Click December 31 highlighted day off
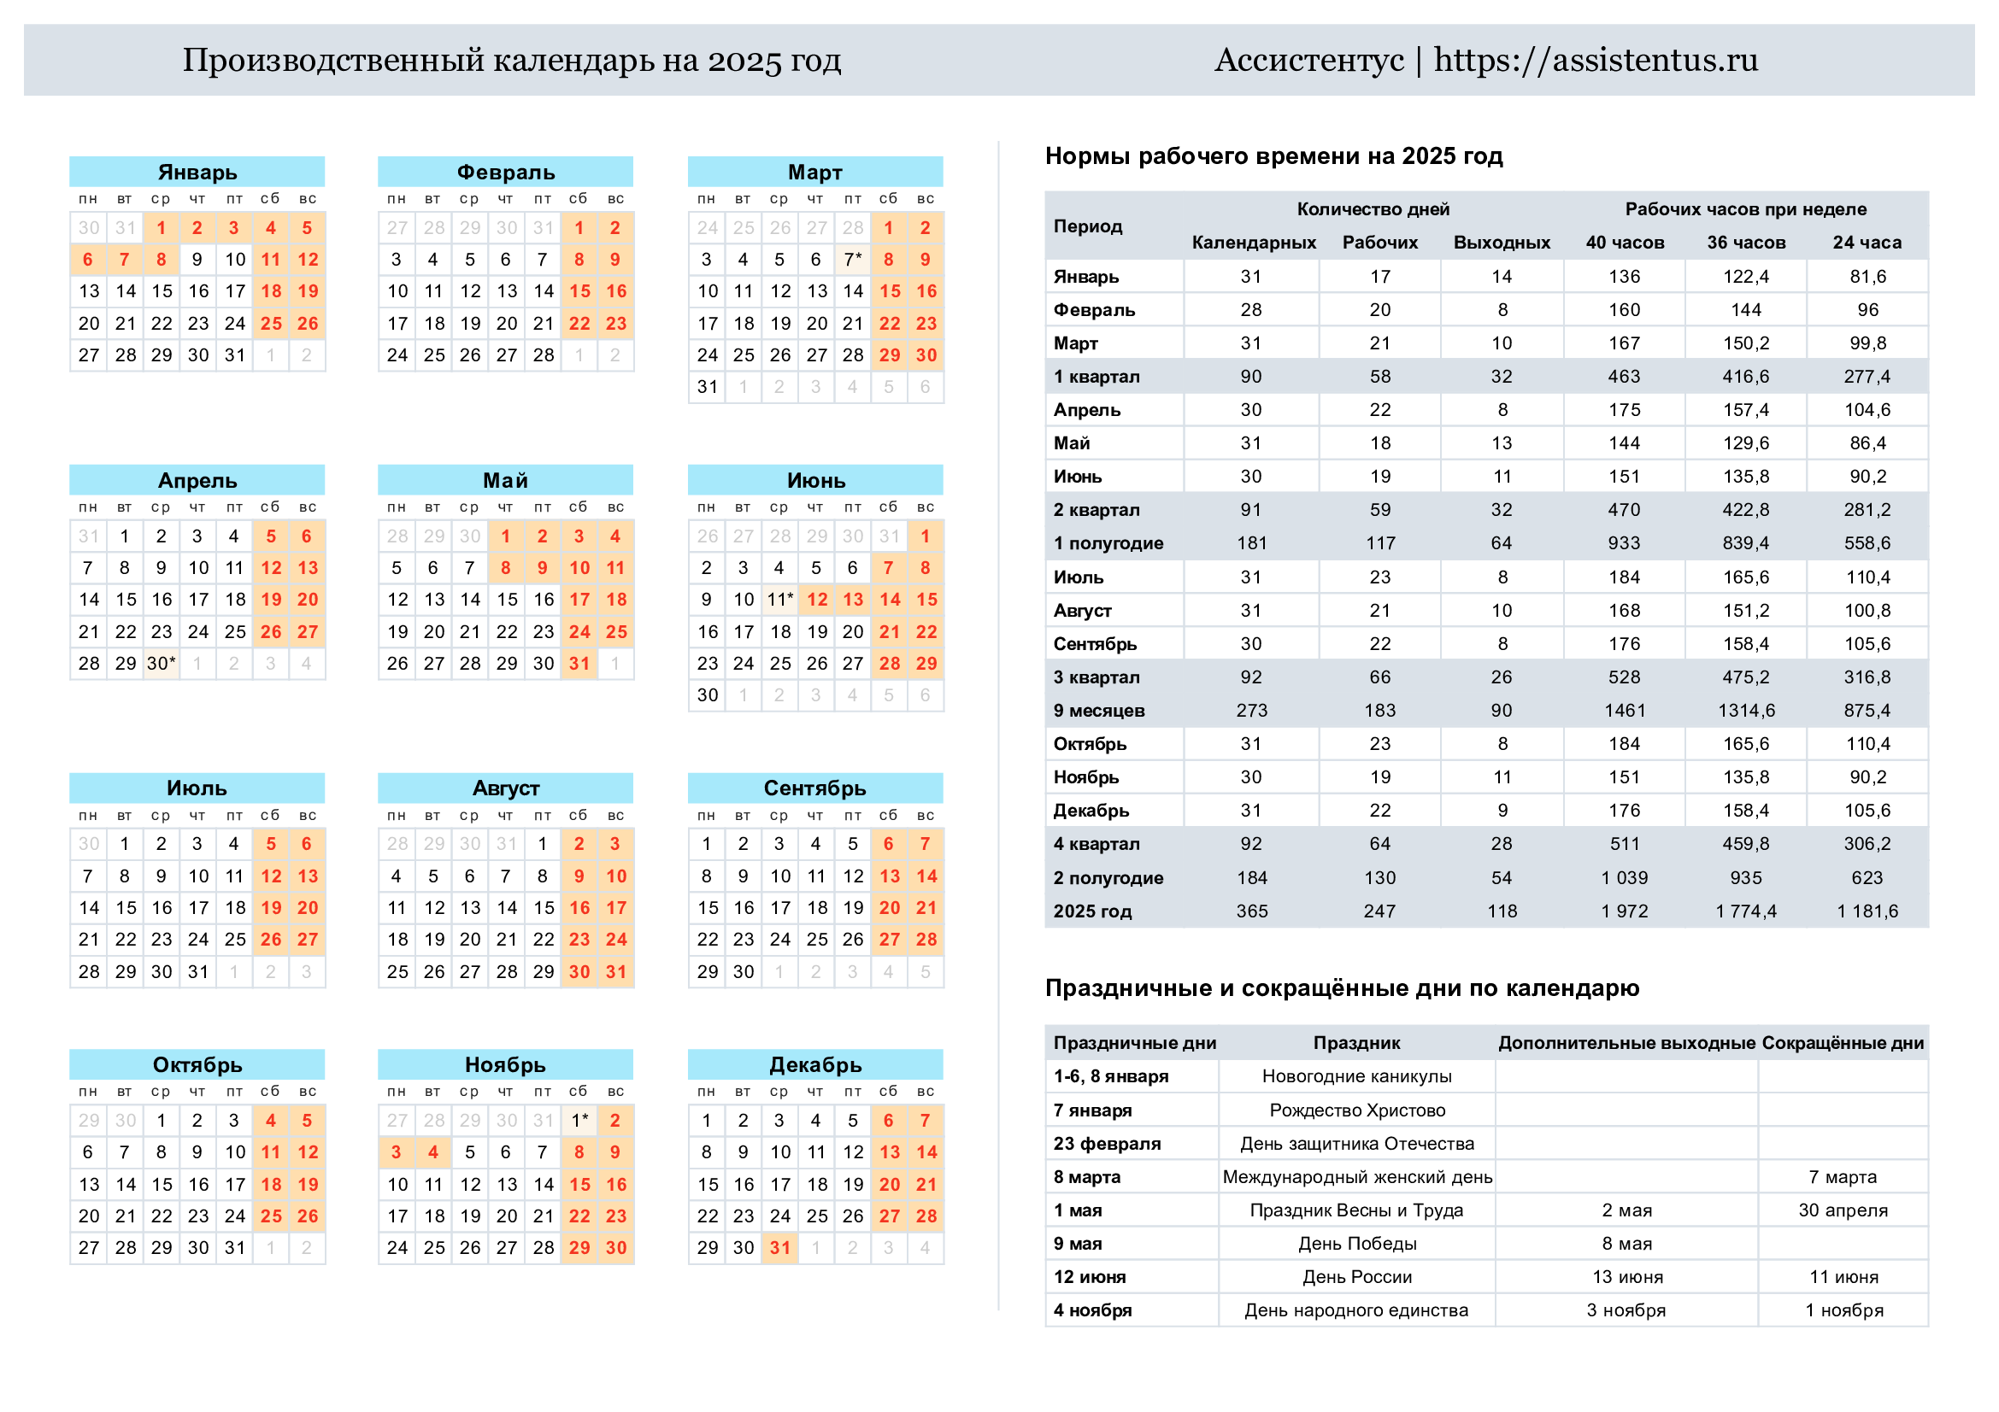 [x=779, y=1248]
